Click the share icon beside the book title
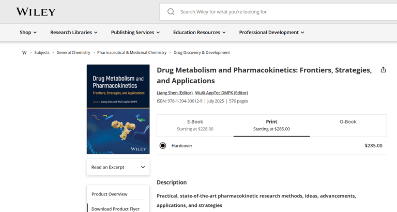The image size is (397, 212). (x=383, y=70)
